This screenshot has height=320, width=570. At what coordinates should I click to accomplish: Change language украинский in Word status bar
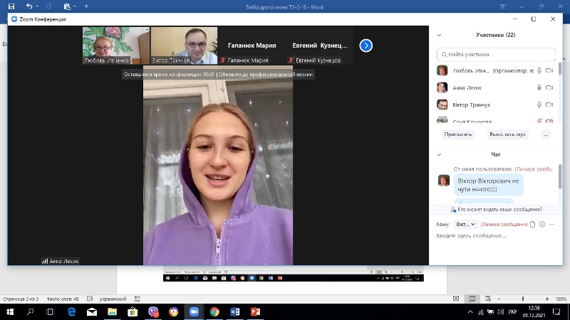pyautogui.click(x=113, y=299)
